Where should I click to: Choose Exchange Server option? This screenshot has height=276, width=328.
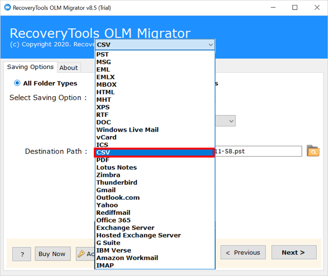(x=155, y=228)
